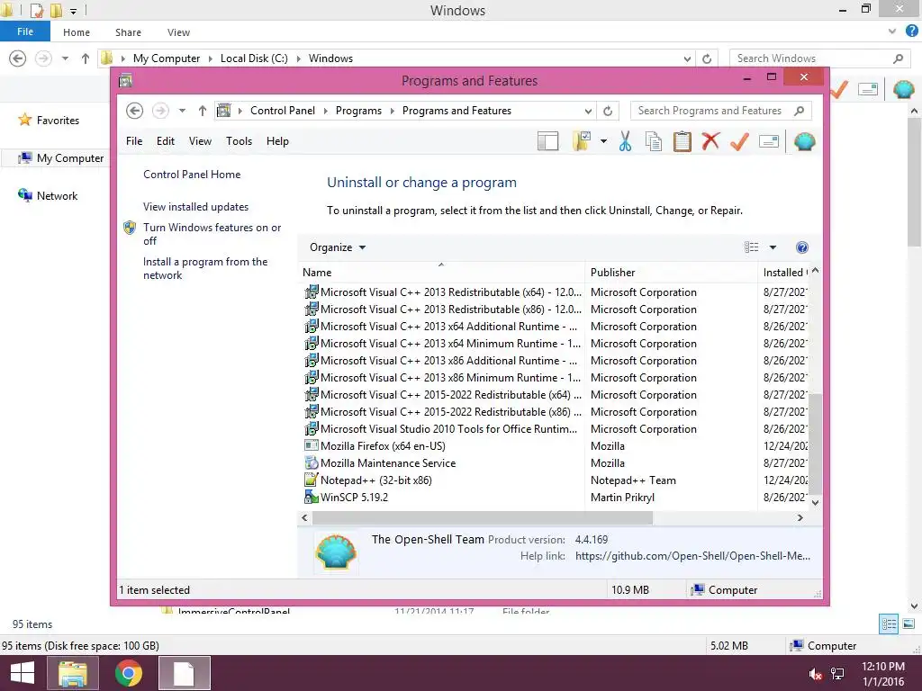Screen dimensions: 922x691
Task: Open the View menu in Programs and Features
Action: (x=200, y=141)
